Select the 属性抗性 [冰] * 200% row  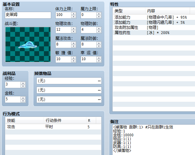[154, 33]
